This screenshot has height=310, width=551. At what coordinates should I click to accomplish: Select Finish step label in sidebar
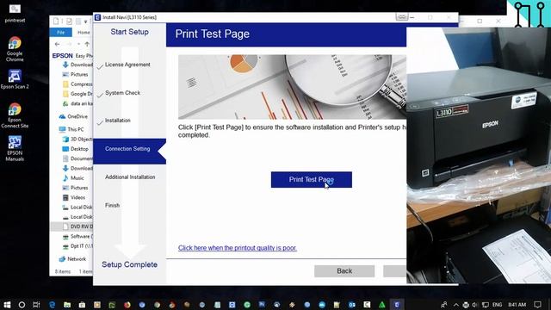coord(112,205)
